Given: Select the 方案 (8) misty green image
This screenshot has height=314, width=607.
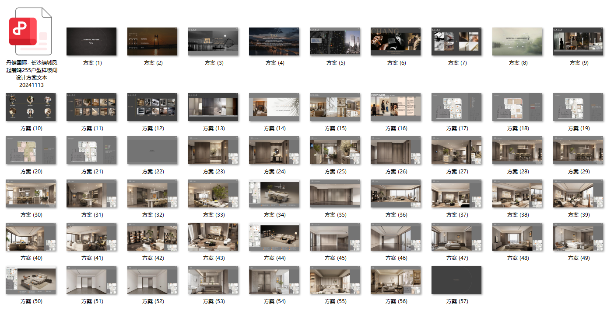Looking at the screenshot, I should tap(517, 41).
